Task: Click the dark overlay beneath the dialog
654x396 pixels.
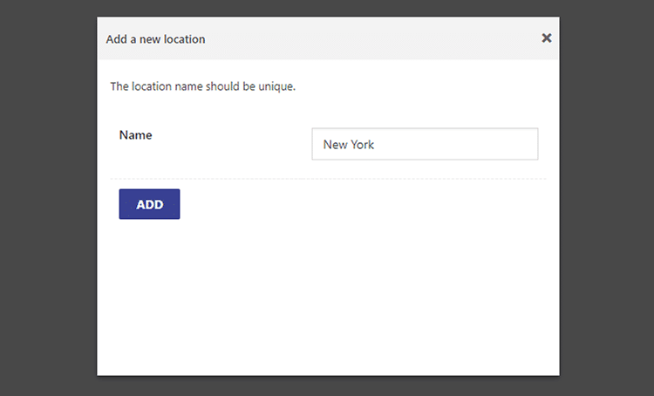Action: click(x=328, y=386)
